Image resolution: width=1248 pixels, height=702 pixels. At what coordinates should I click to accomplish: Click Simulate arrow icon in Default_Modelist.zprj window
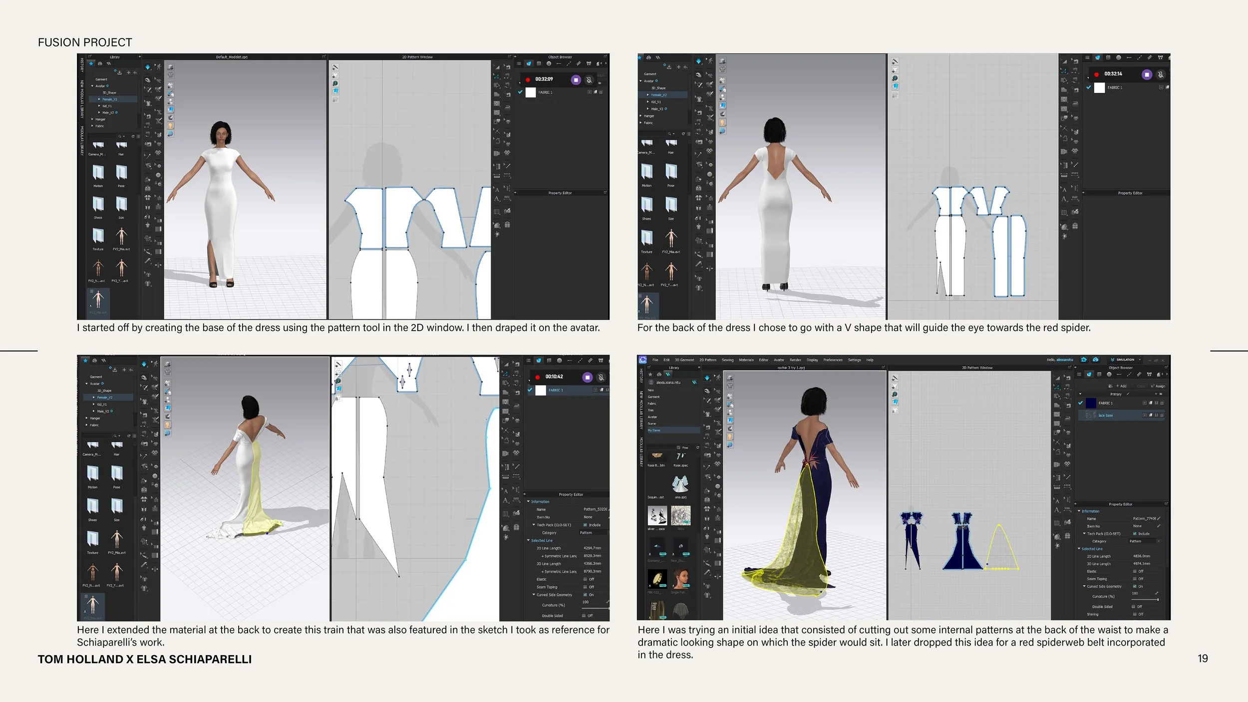(x=148, y=67)
